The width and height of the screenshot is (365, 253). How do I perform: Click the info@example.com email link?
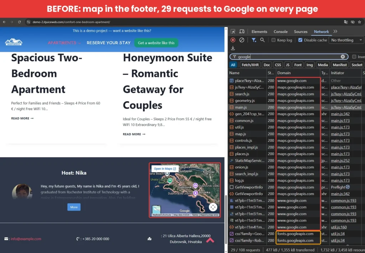(26, 239)
